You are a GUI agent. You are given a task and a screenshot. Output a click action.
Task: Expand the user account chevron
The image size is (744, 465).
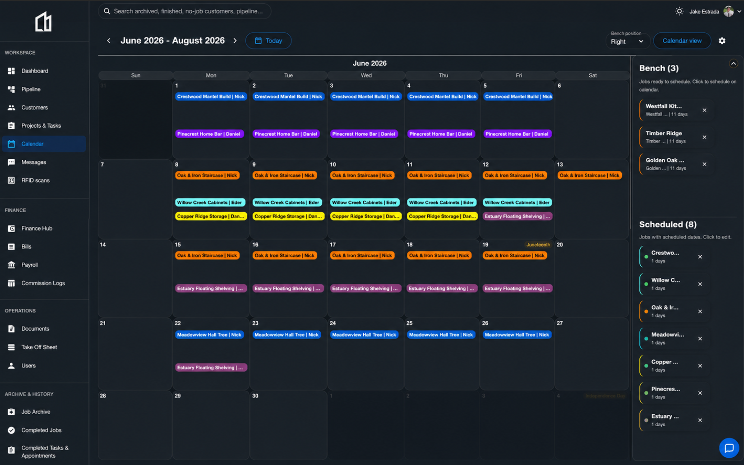click(739, 12)
